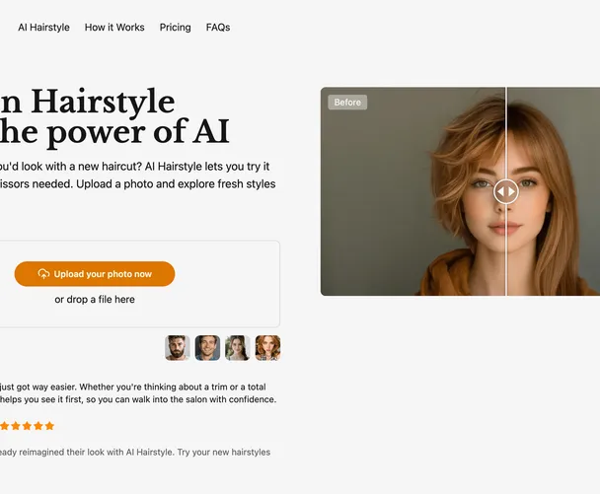
Task: Click the left arrow on slider handle
Action: click(x=500, y=191)
